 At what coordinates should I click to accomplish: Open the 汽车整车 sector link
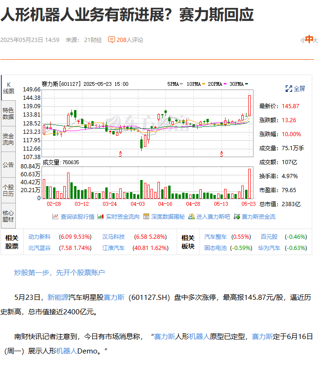pyautogui.click(x=215, y=237)
